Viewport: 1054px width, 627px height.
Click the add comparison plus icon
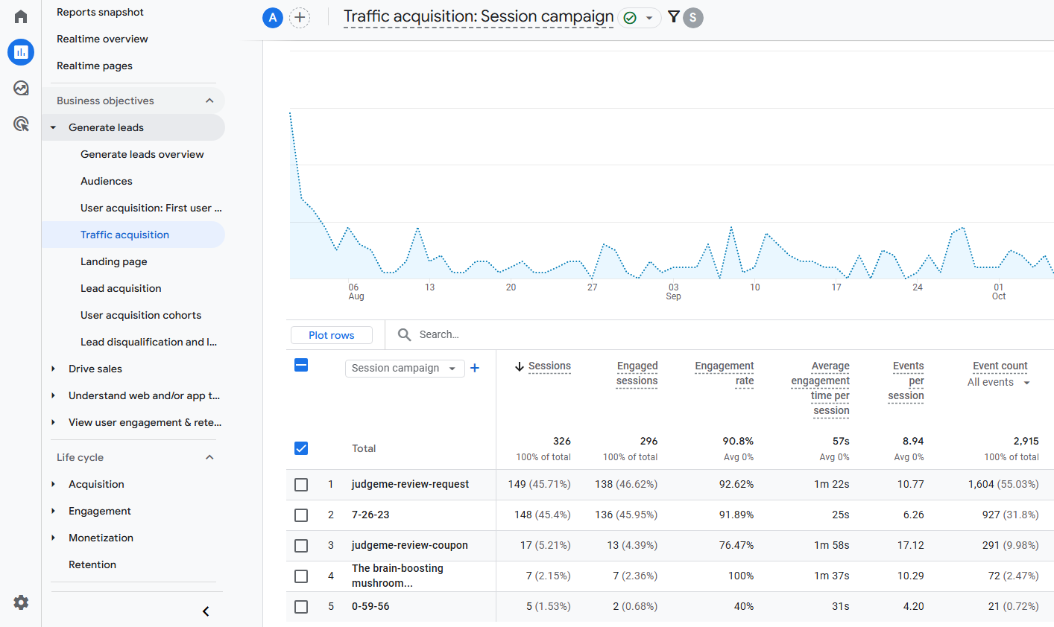[x=300, y=18]
